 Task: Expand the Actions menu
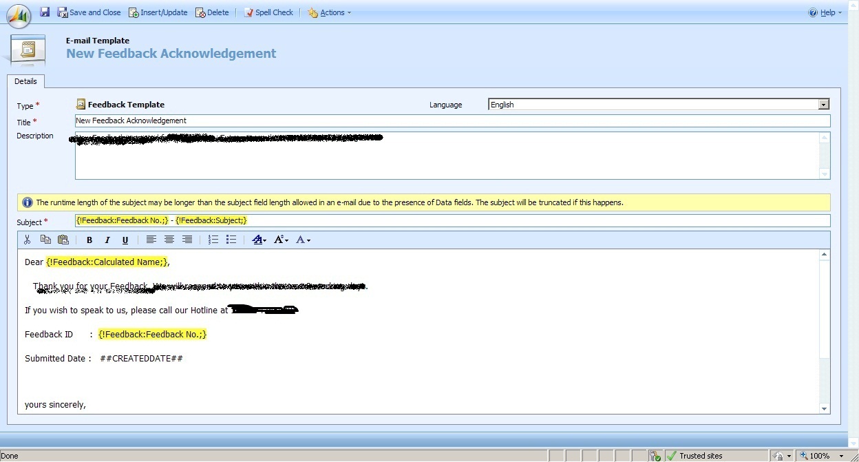(x=329, y=12)
